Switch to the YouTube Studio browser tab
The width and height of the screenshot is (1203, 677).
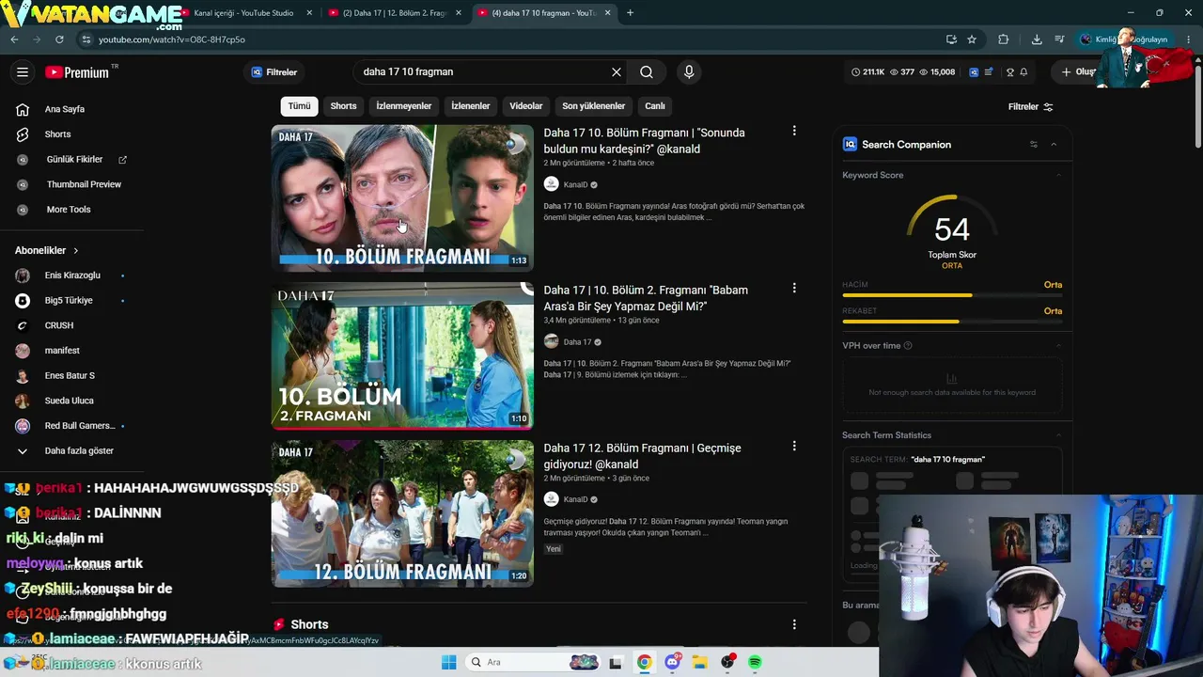242,13
